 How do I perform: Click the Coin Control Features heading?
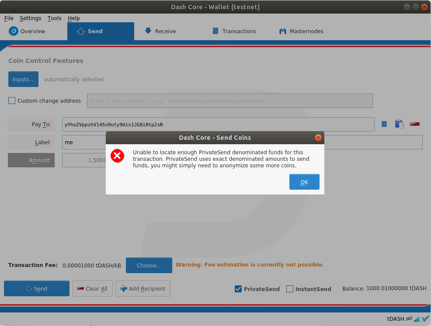pyautogui.click(x=45, y=61)
